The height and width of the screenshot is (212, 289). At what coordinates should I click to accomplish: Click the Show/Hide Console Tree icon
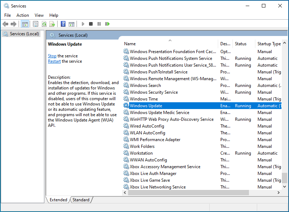click(25, 24)
